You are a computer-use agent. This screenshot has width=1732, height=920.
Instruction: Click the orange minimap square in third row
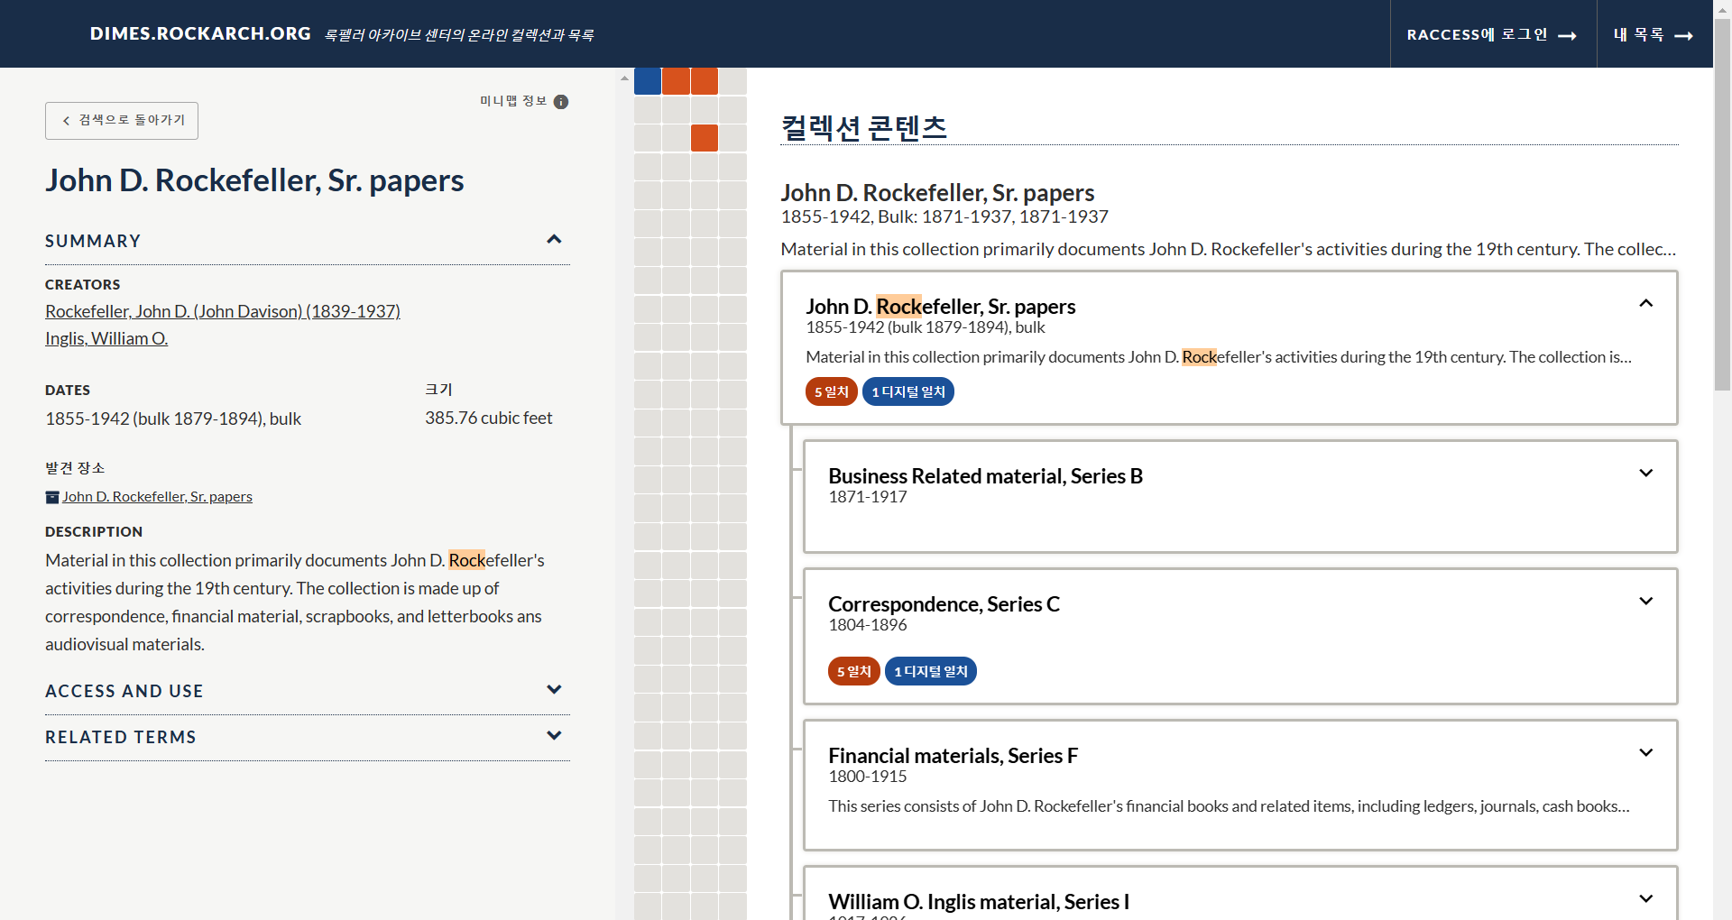coord(705,138)
